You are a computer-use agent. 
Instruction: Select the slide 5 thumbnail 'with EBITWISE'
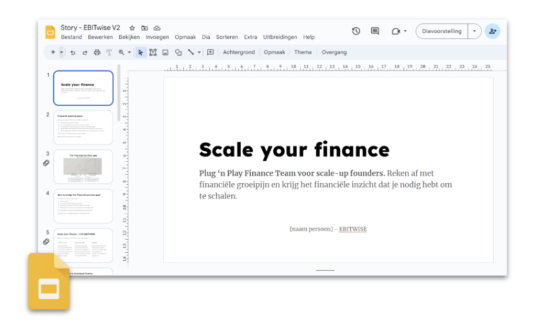tap(83, 245)
